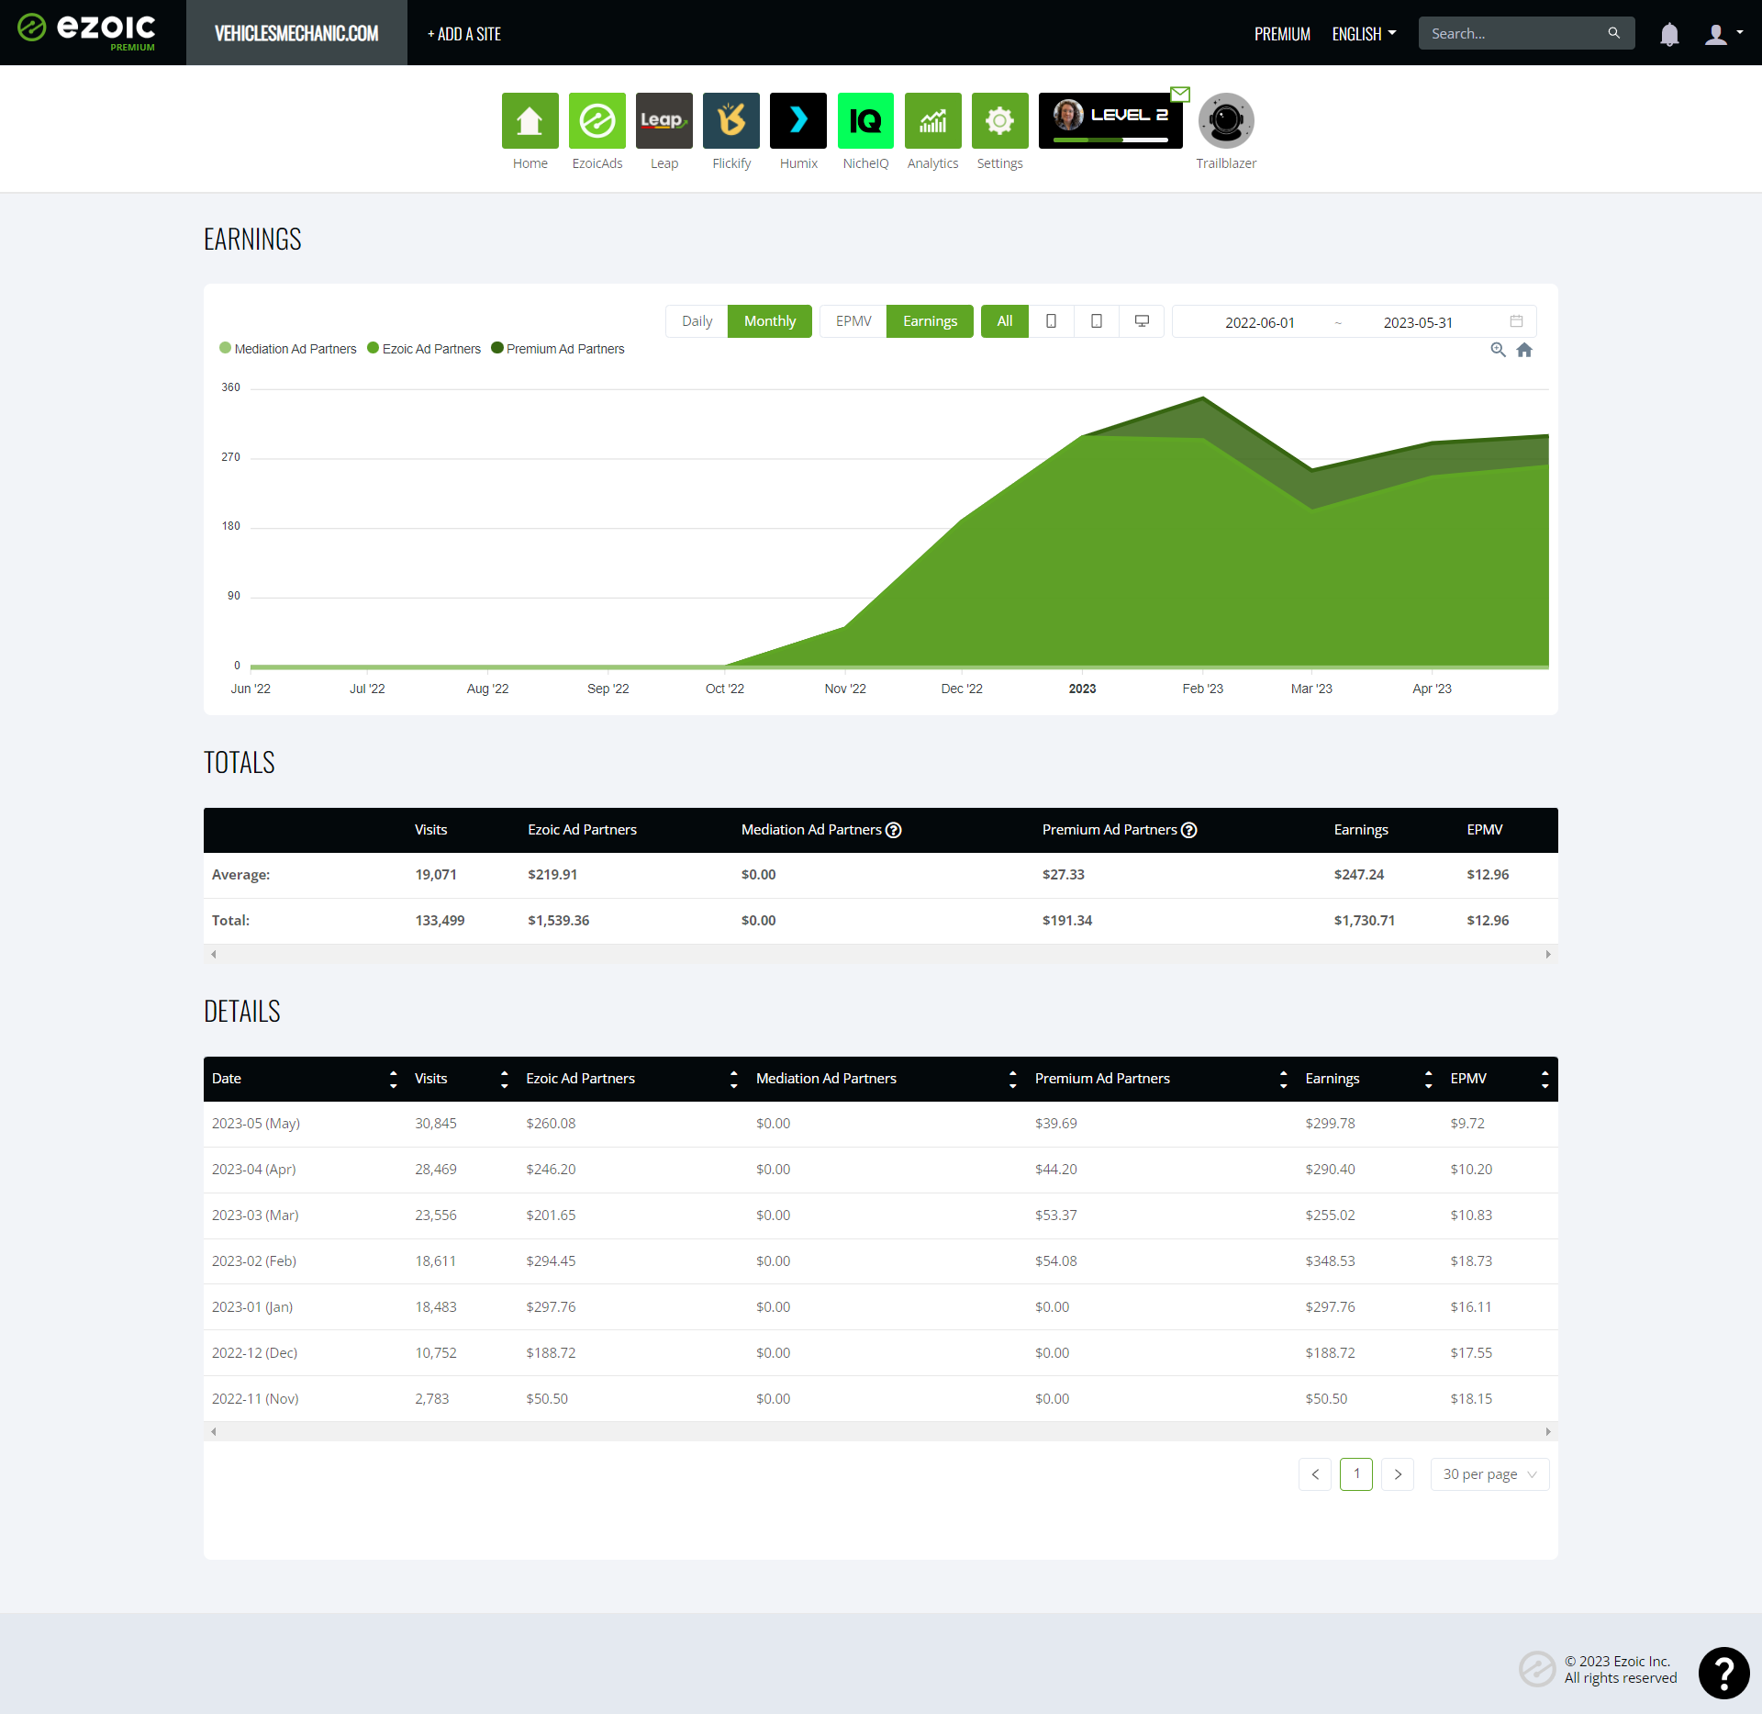Open the Humix icon

[x=797, y=120]
